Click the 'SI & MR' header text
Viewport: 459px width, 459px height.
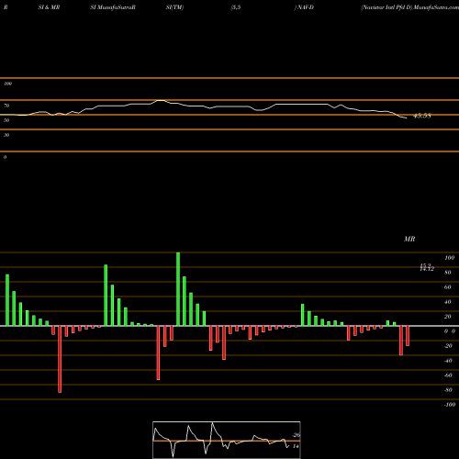49,7
